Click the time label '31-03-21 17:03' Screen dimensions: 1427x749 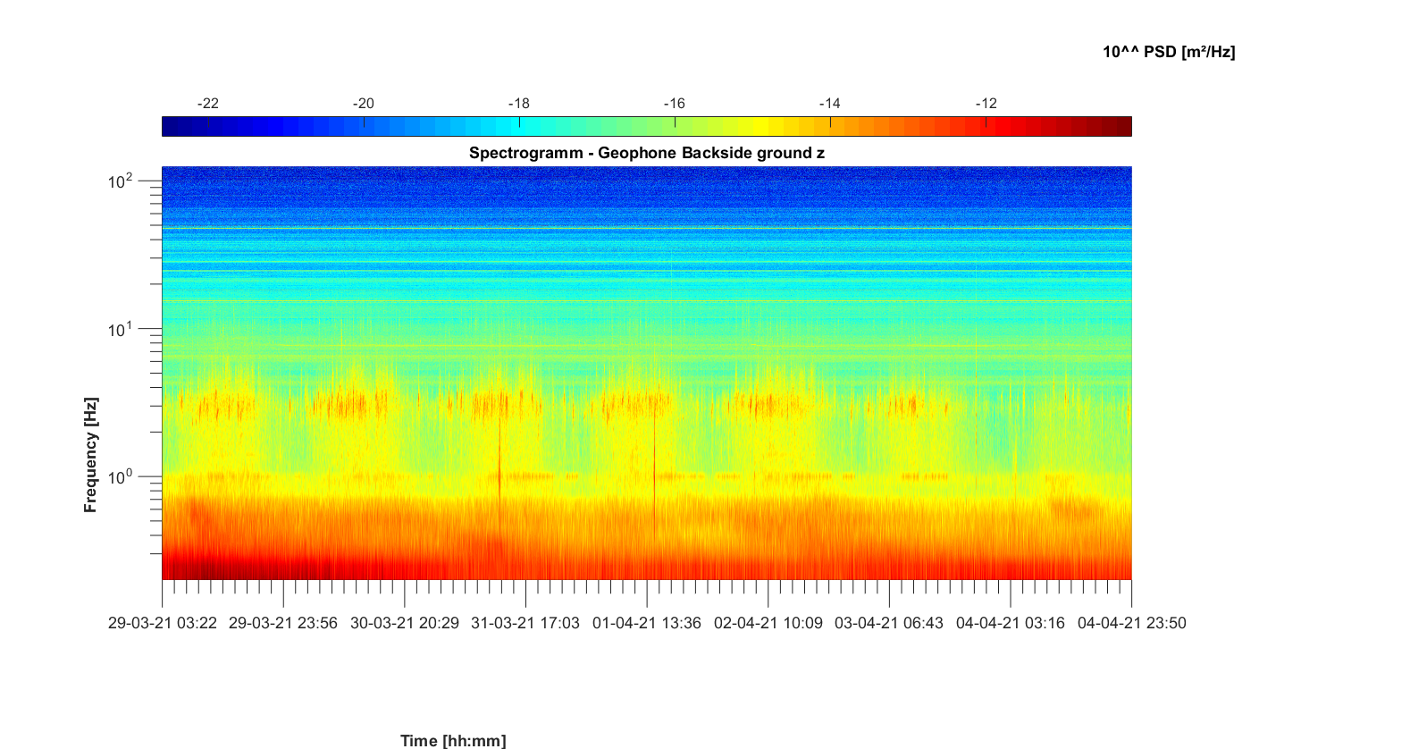(525, 623)
